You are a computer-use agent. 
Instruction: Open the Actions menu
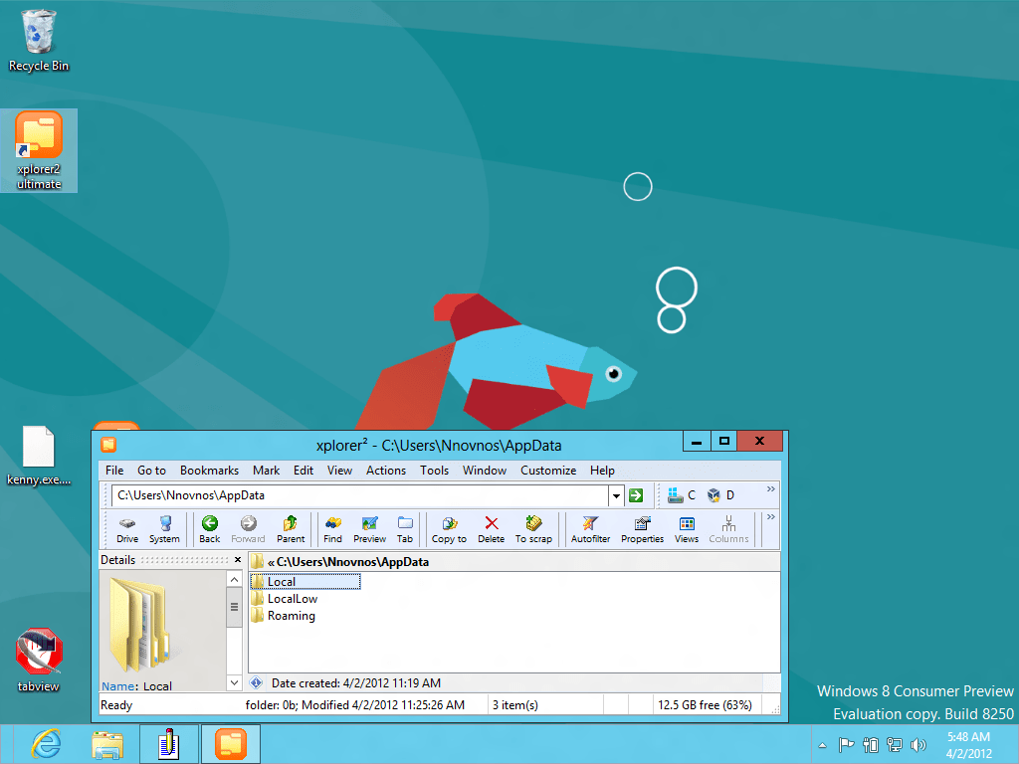[386, 471]
